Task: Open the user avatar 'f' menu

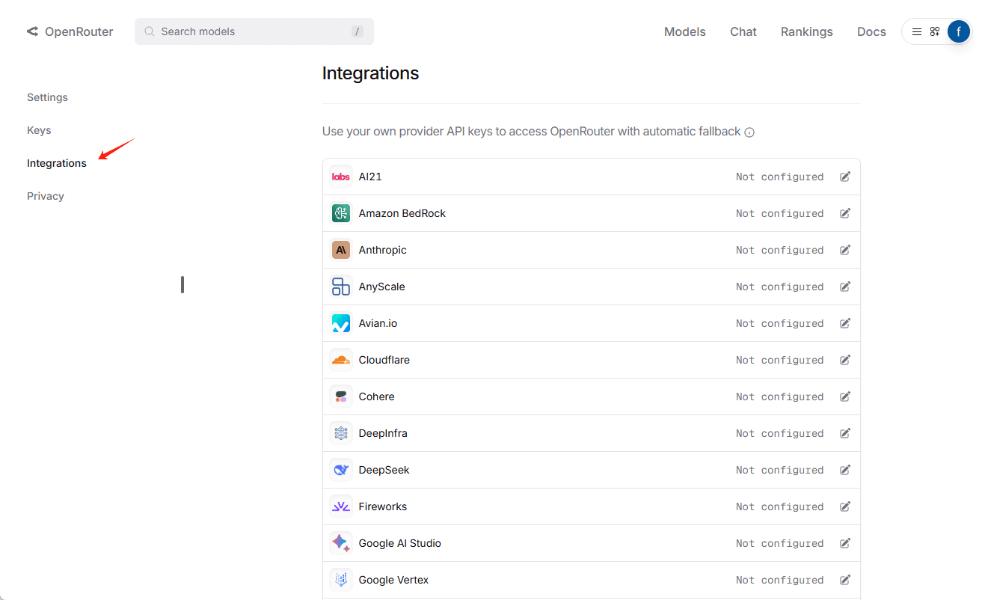Action: [x=958, y=31]
